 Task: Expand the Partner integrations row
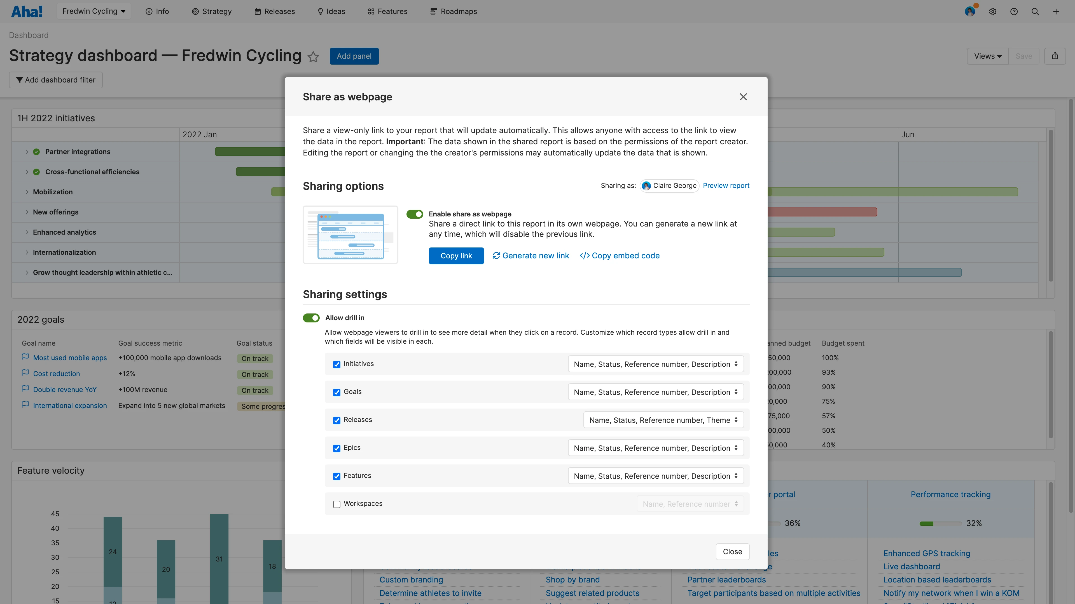pos(27,152)
